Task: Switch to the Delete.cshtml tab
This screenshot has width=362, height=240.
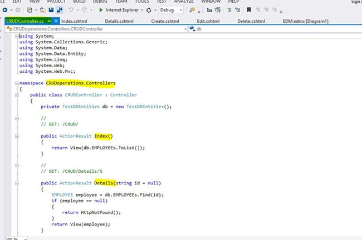Action: click(x=251, y=21)
